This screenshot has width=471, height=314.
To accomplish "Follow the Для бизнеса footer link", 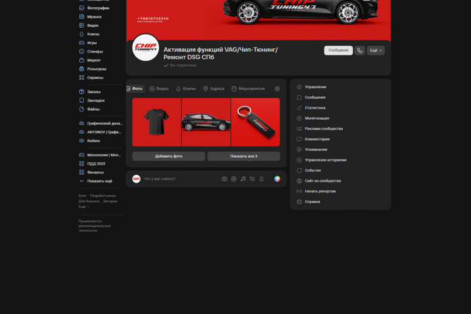I will click(x=89, y=201).
